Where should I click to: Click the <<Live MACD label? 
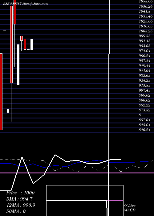(x=130, y=208)
